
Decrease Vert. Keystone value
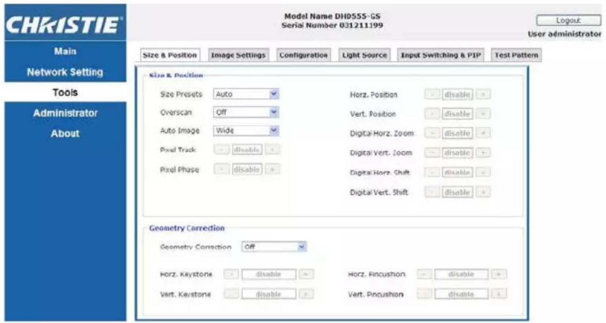tap(231, 294)
